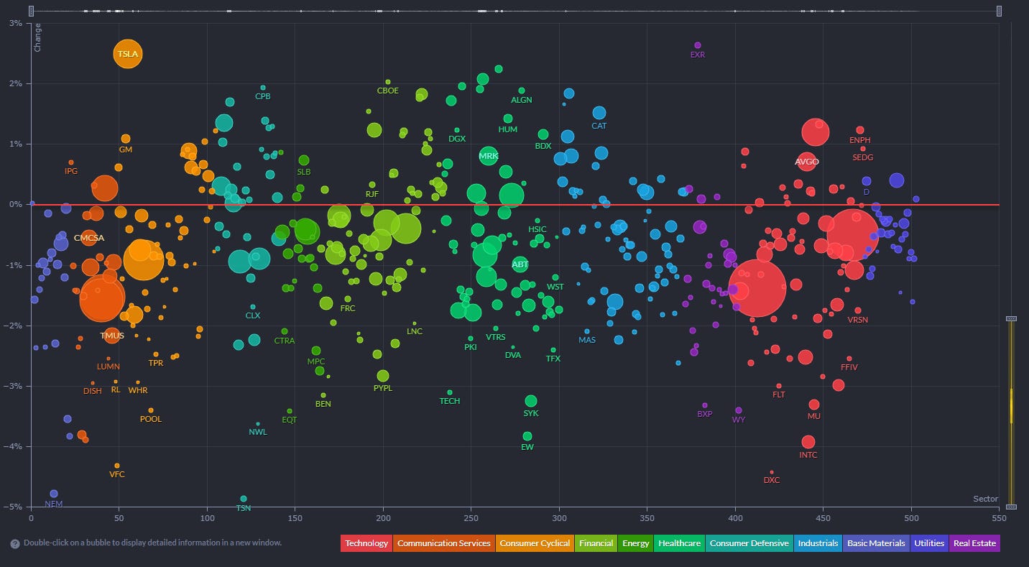The height and width of the screenshot is (567, 1029).
Task: Disable the Energy sector legend
Action: pyautogui.click(x=635, y=543)
